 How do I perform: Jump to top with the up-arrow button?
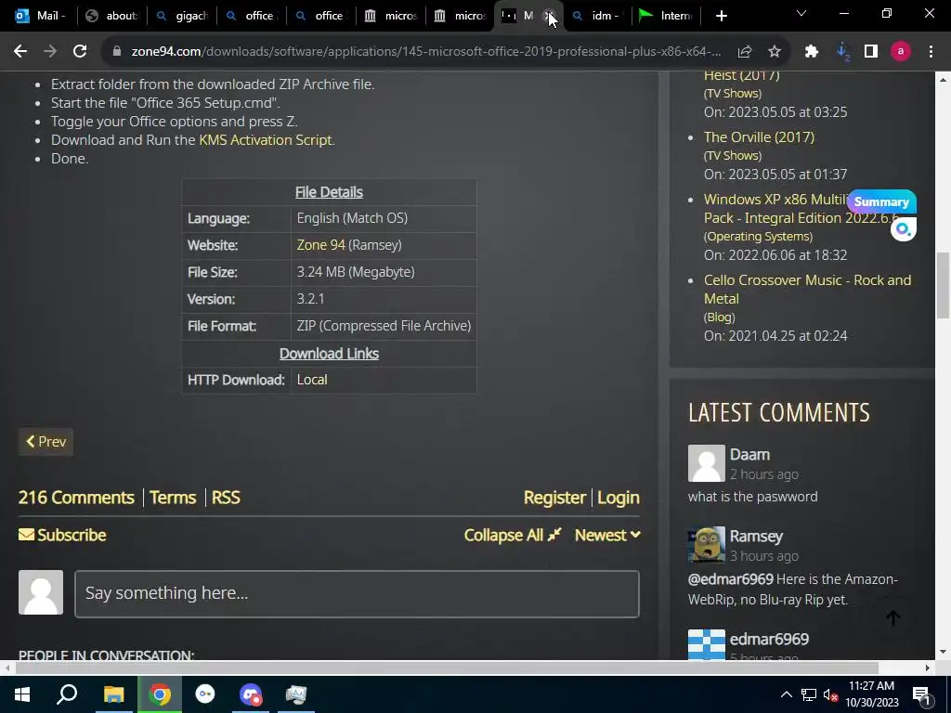(x=892, y=617)
